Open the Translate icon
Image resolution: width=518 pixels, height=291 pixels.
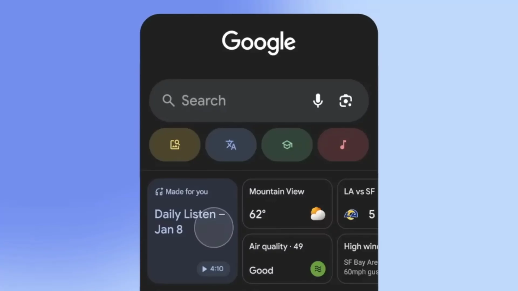tap(231, 145)
